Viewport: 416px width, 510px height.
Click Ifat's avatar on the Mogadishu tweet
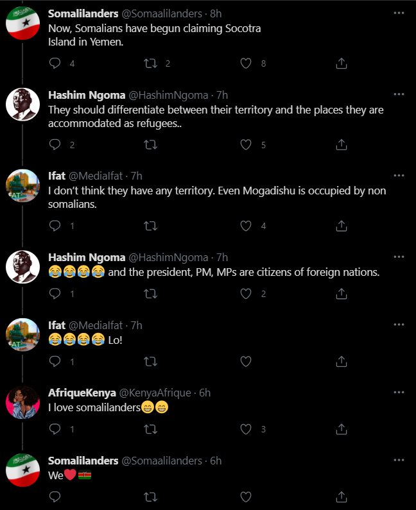[x=23, y=187]
